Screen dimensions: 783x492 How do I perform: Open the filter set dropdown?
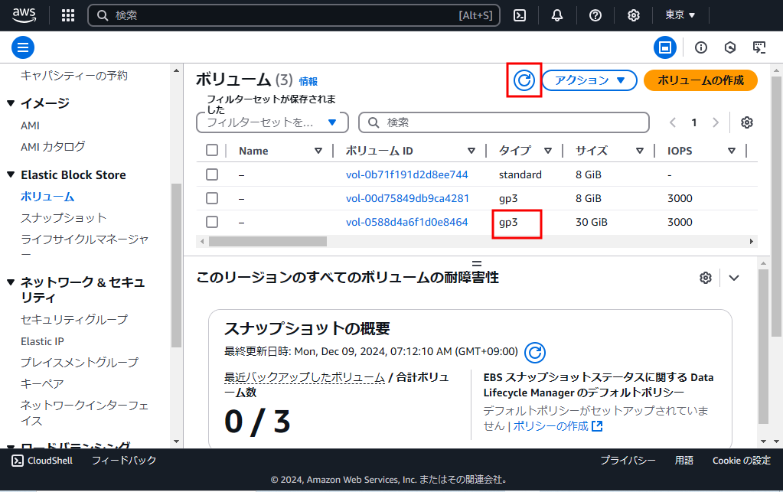pyautogui.click(x=272, y=122)
